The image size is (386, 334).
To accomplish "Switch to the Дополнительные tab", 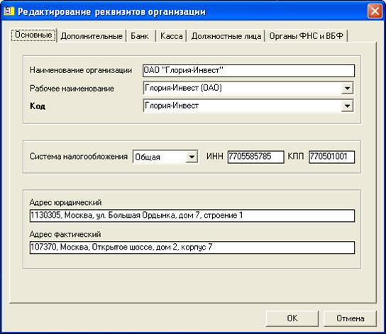I will coord(92,36).
